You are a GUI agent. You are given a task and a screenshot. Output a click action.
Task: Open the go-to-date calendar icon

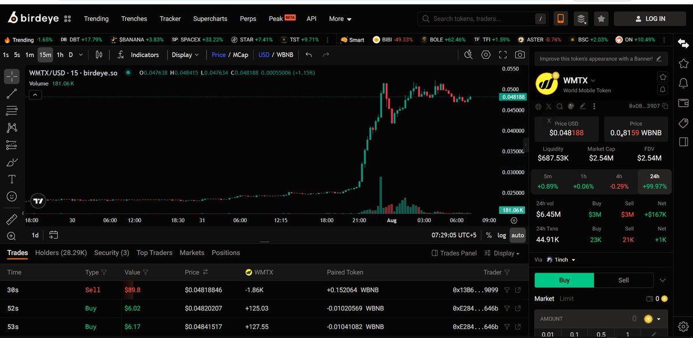tap(54, 235)
